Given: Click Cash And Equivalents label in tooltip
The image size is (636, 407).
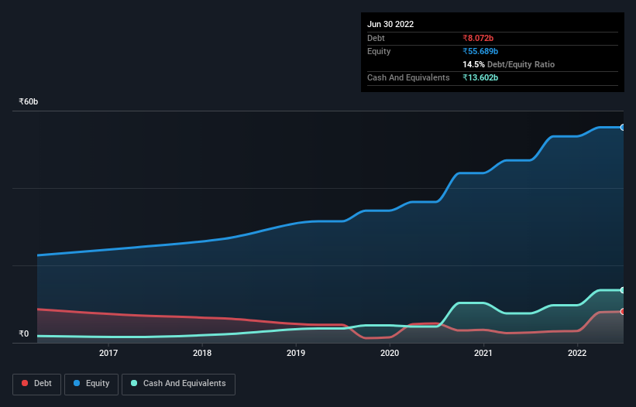Looking at the screenshot, I should [x=408, y=77].
